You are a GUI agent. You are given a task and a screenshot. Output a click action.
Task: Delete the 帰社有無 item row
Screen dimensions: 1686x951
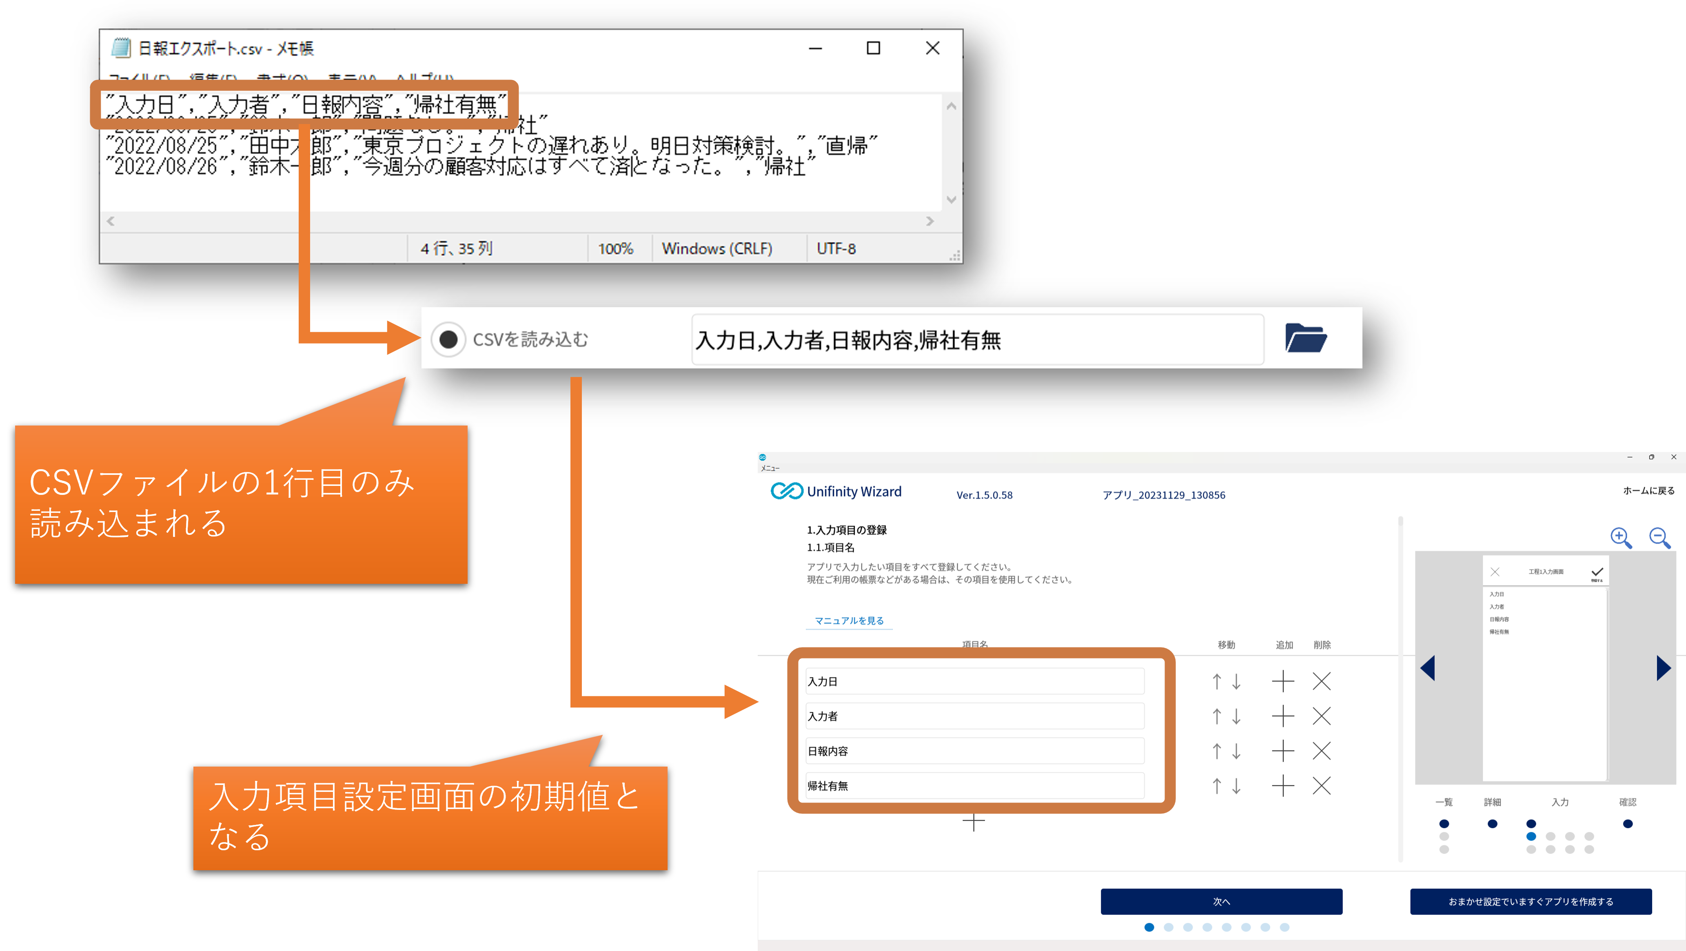1322,785
